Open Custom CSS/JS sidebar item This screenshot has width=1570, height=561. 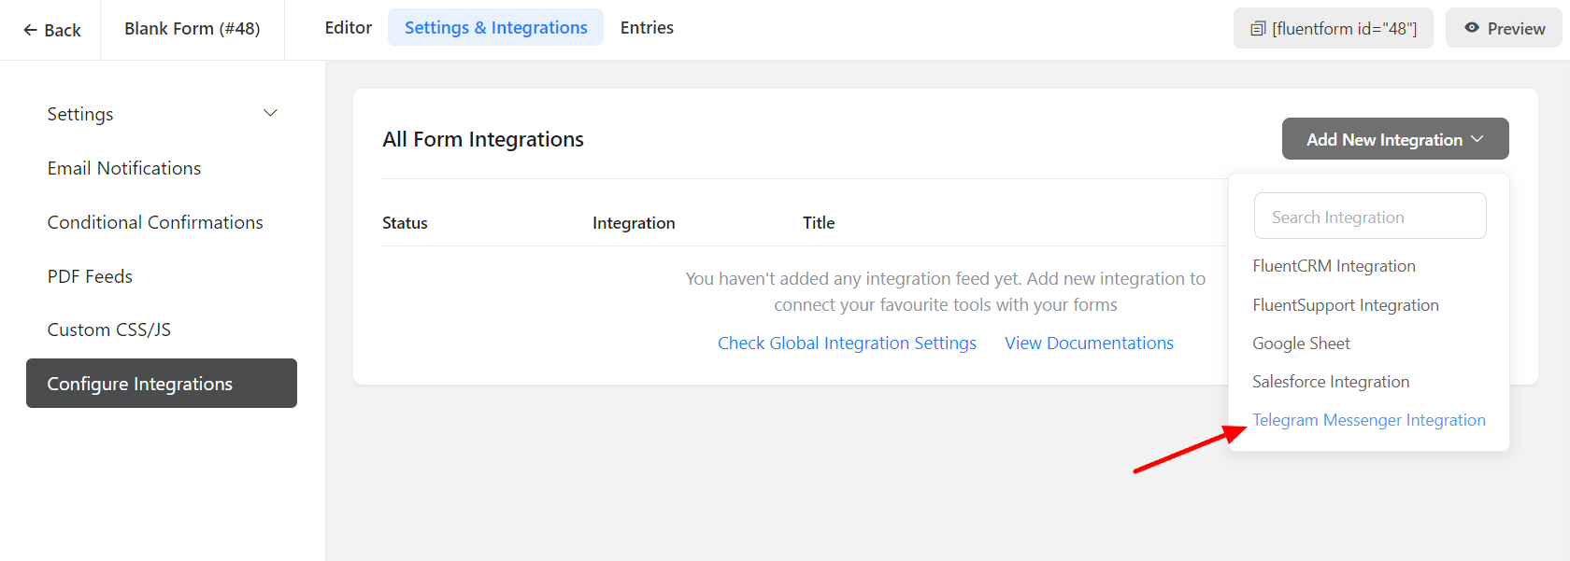(x=108, y=330)
